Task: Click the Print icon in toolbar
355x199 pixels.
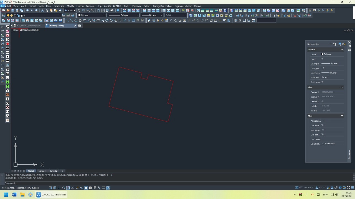Action: click(27, 10)
